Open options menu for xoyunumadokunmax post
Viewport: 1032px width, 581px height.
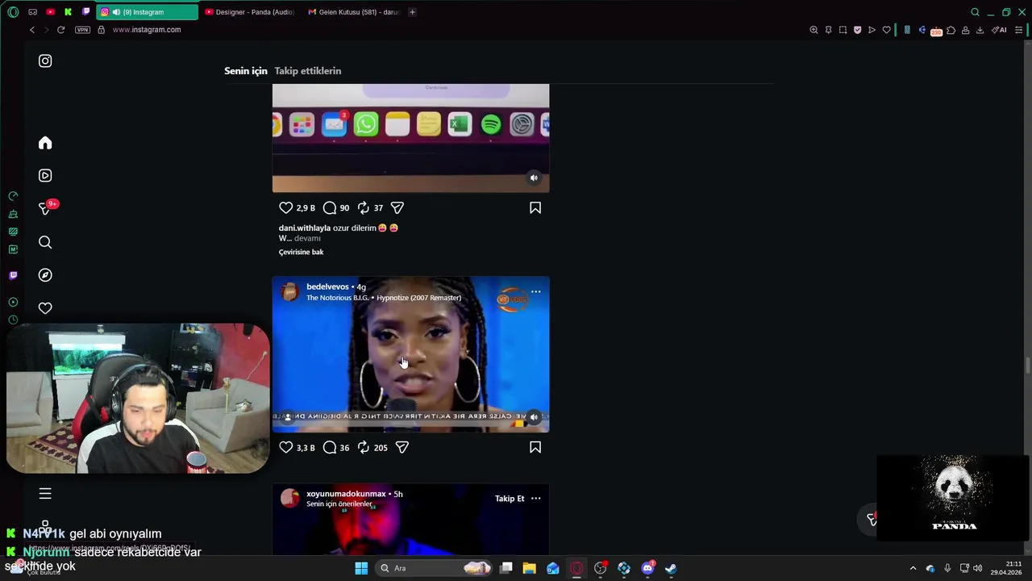tap(535, 499)
